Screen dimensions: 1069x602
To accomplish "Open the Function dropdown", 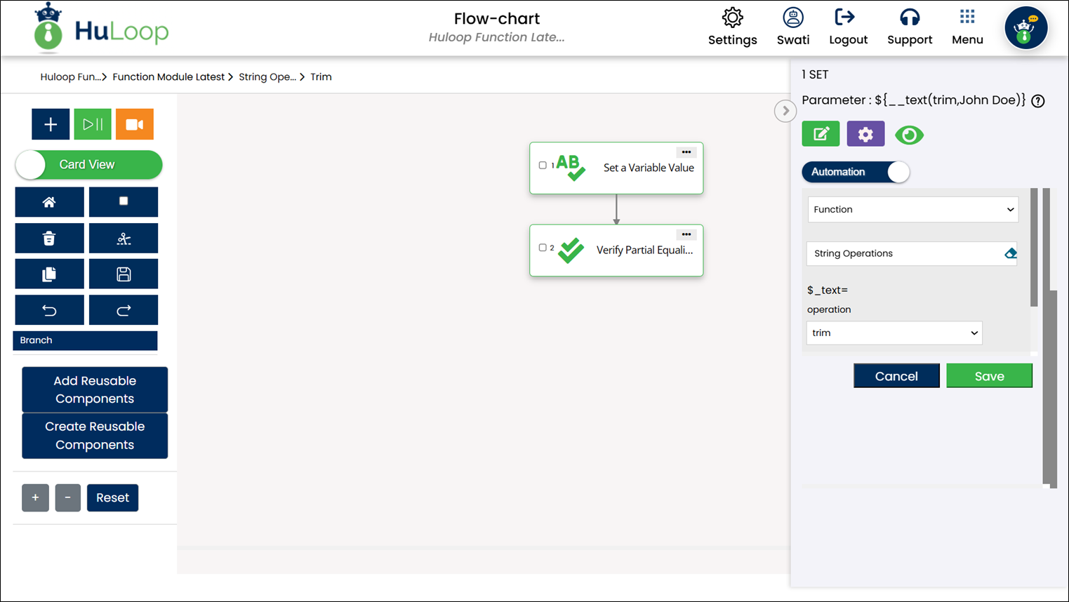I will click(x=912, y=209).
